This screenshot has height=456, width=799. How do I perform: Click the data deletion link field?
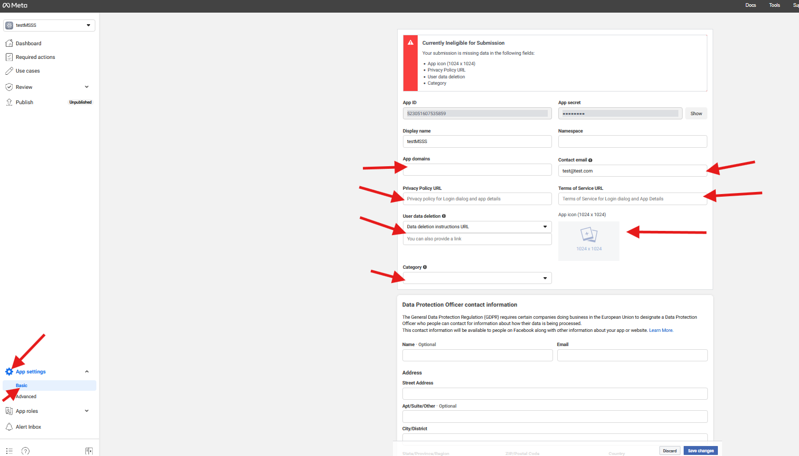477,239
